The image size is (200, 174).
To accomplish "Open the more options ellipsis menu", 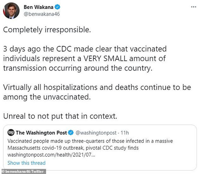I will click(194, 7).
